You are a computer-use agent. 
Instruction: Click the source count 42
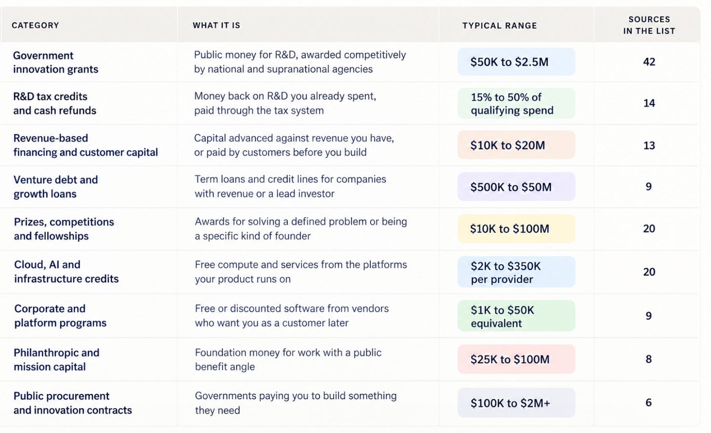[649, 62]
